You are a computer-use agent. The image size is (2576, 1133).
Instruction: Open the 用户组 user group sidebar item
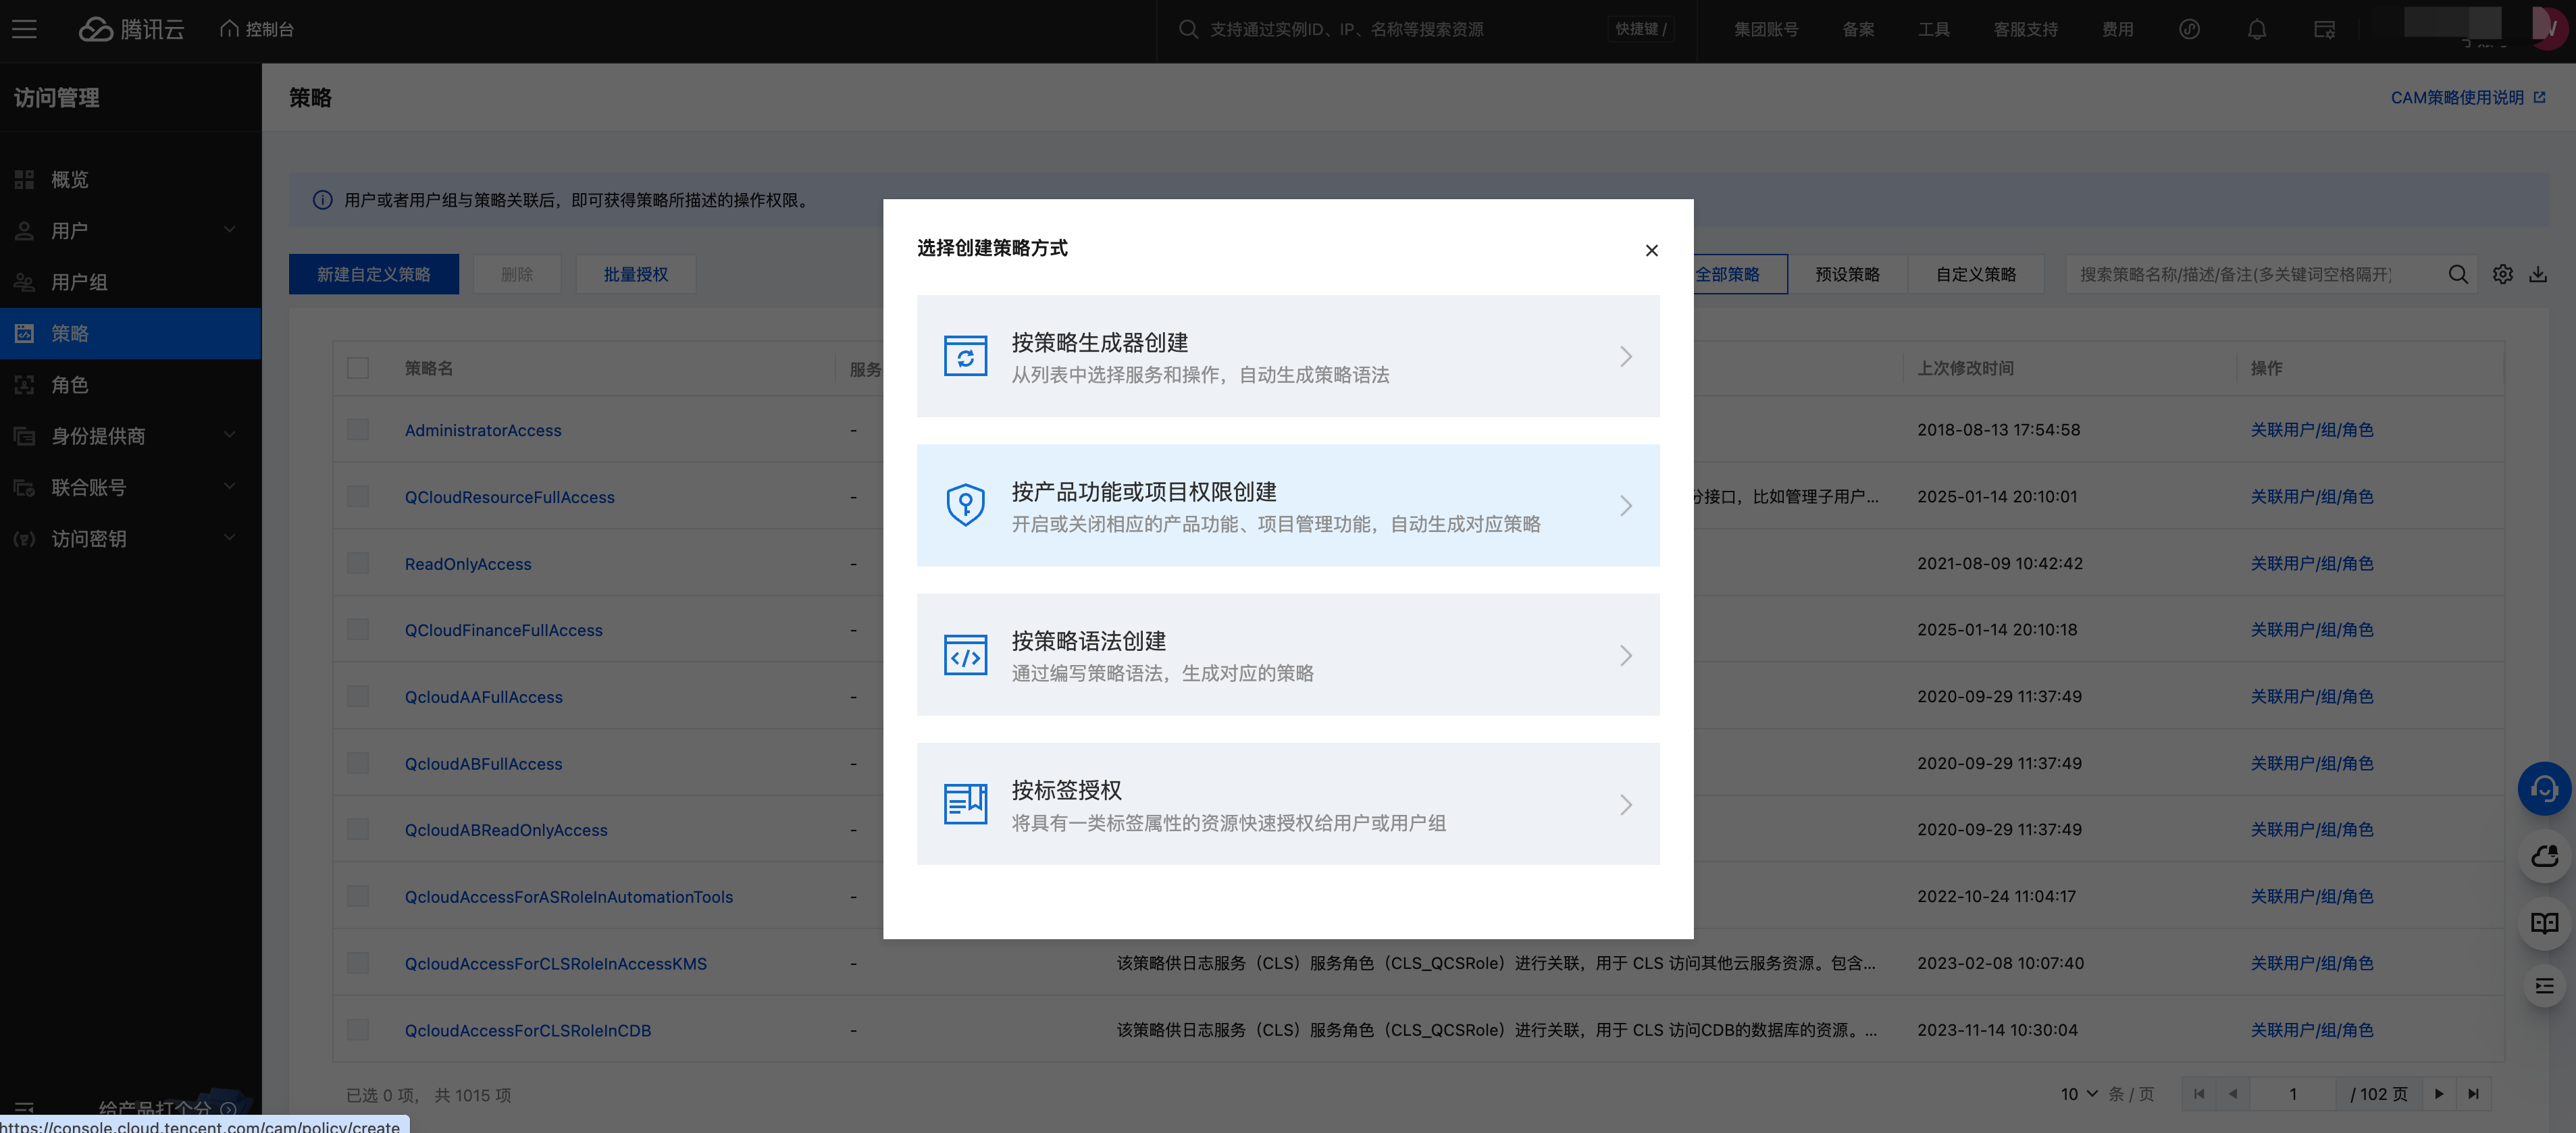131,282
